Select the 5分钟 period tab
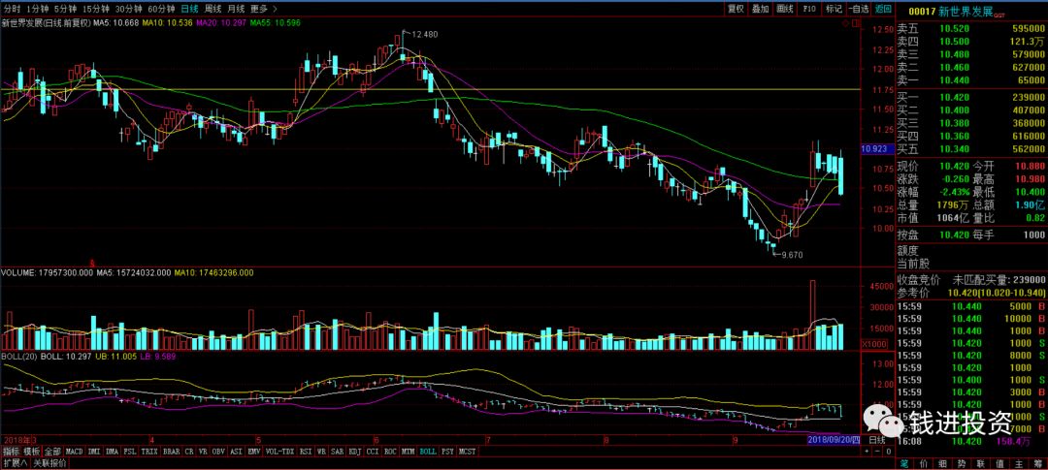 click(x=65, y=9)
